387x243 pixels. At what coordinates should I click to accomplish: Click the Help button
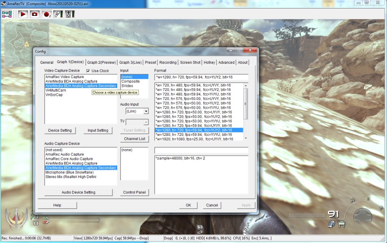tap(57, 205)
